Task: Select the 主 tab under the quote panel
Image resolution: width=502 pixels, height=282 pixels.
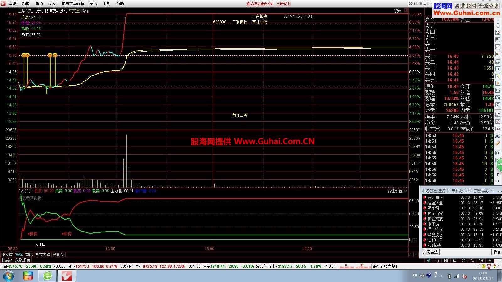Action: [x=490, y=260]
